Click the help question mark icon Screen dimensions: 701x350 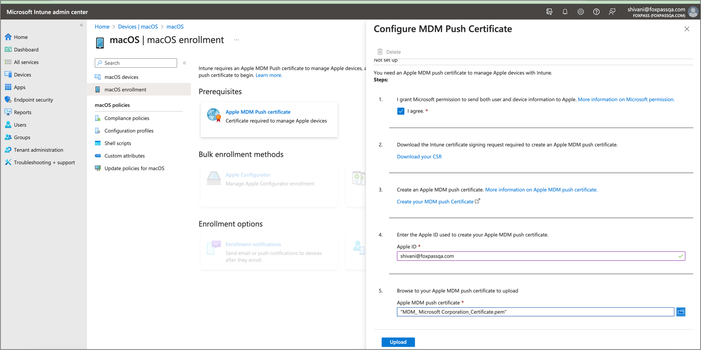click(x=596, y=12)
